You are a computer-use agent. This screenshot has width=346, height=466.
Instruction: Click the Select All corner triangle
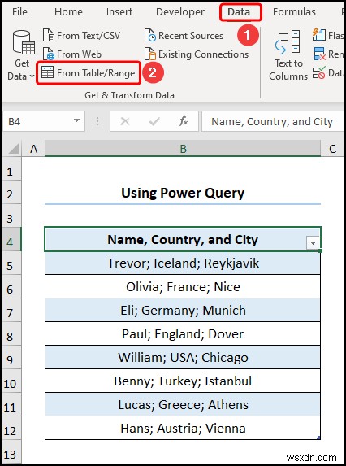(14, 149)
